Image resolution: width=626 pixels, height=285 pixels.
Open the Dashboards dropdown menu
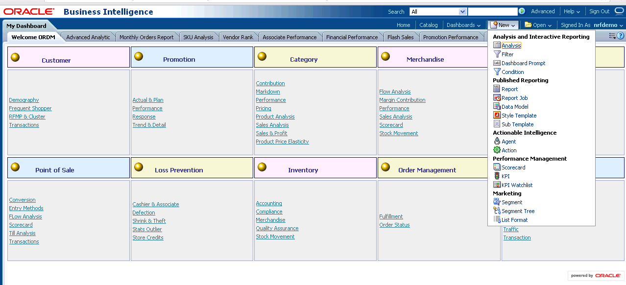point(463,25)
